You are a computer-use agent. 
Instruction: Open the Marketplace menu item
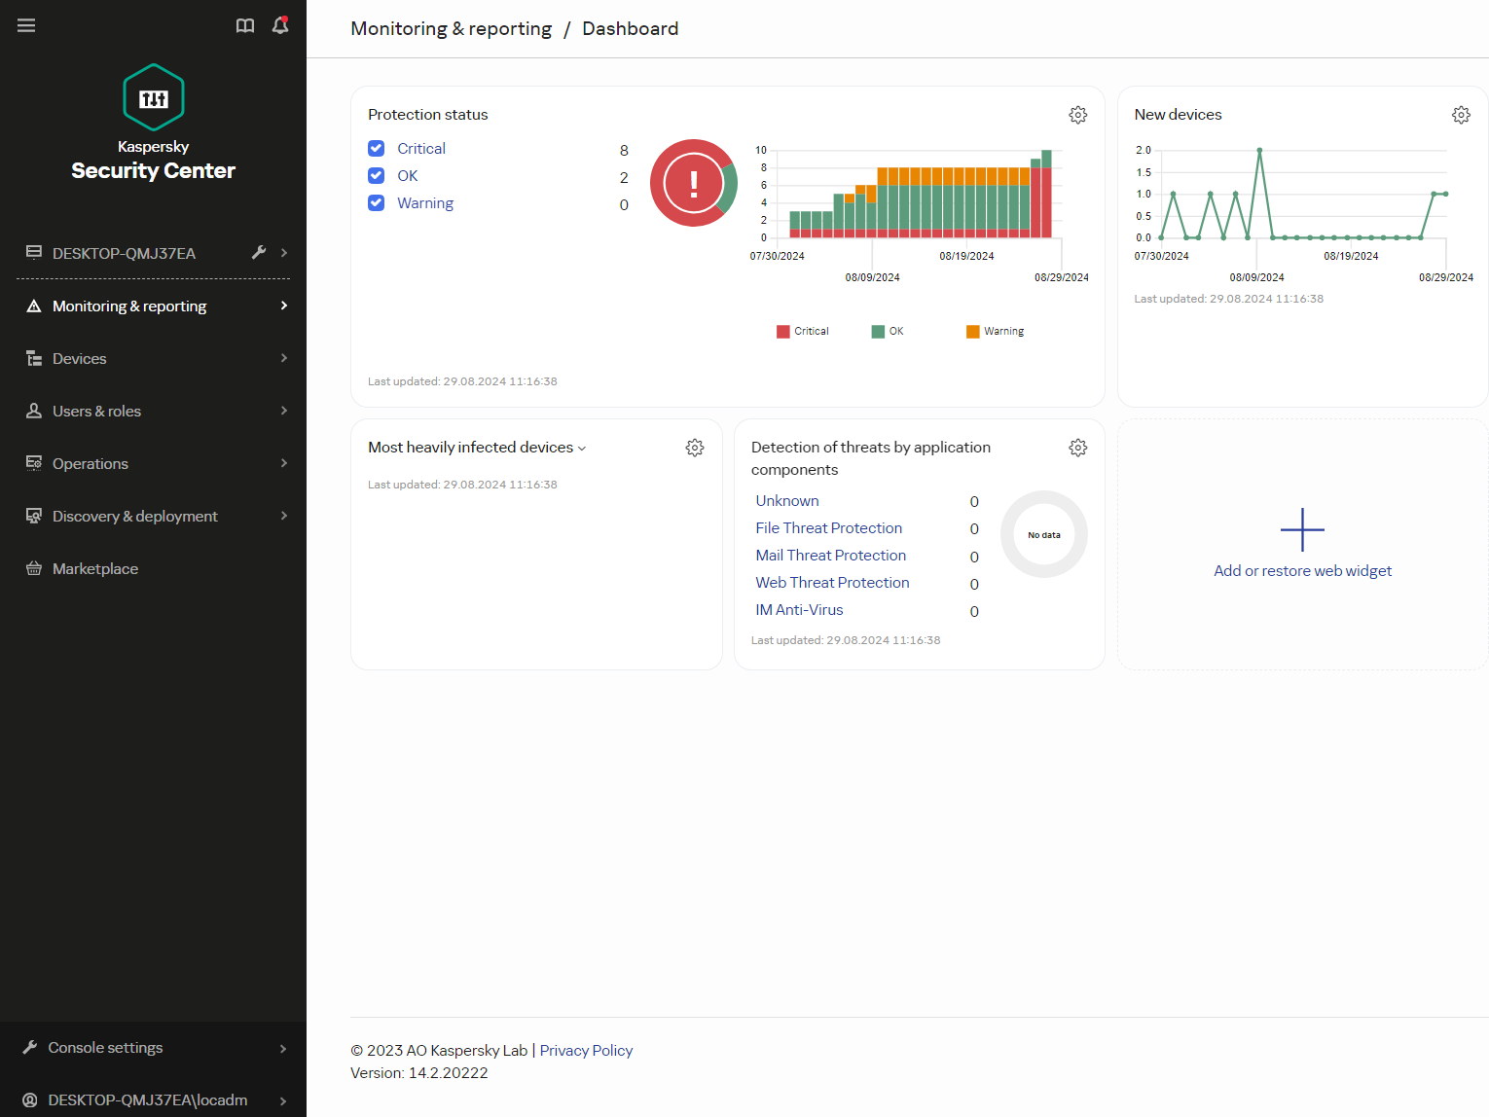click(95, 568)
